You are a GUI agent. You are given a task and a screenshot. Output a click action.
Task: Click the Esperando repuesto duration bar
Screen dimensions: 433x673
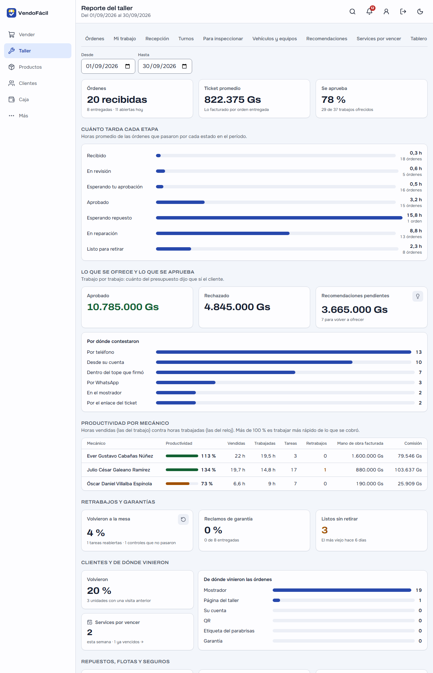tap(279, 218)
